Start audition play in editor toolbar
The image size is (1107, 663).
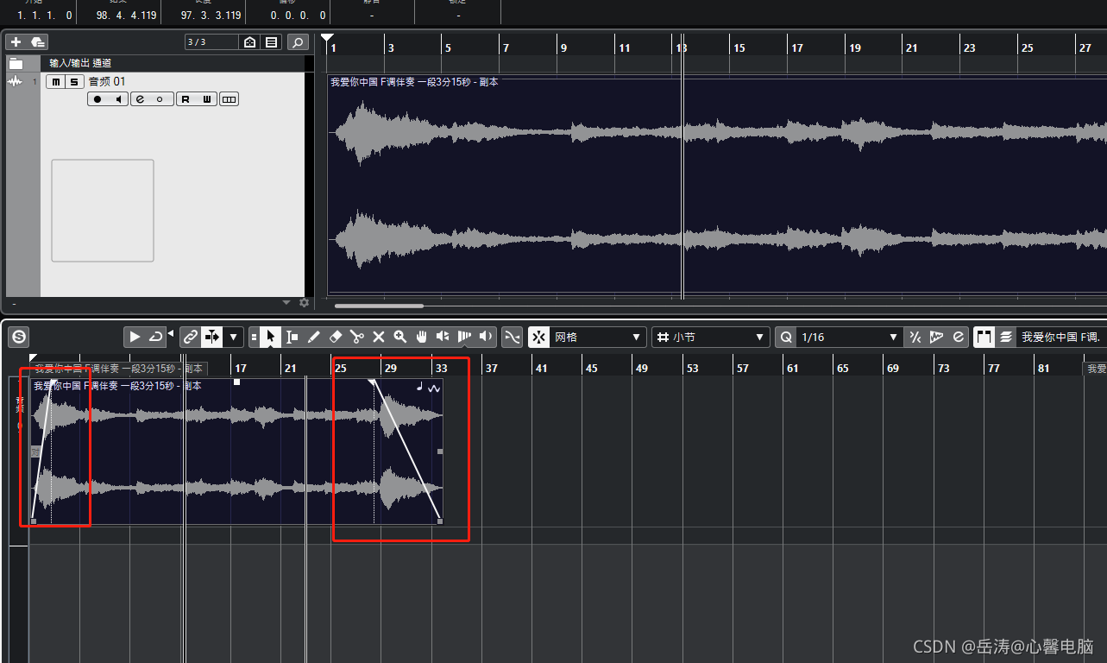click(x=135, y=337)
